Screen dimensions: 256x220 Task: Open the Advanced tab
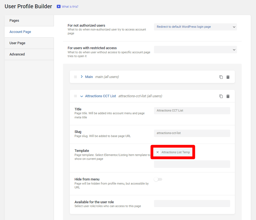click(x=17, y=54)
